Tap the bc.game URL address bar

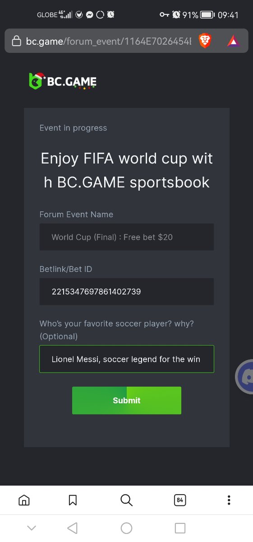[109, 42]
